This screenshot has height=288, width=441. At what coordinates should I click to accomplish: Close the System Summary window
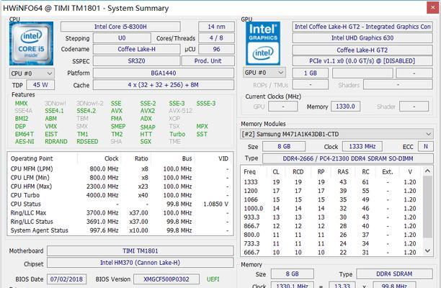[433, 8]
